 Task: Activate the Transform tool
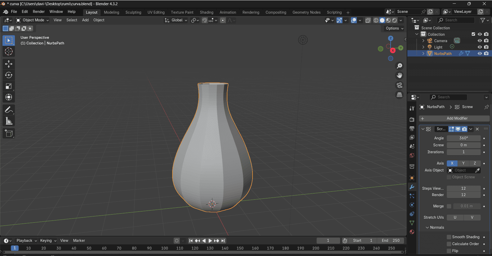coord(9,97)
